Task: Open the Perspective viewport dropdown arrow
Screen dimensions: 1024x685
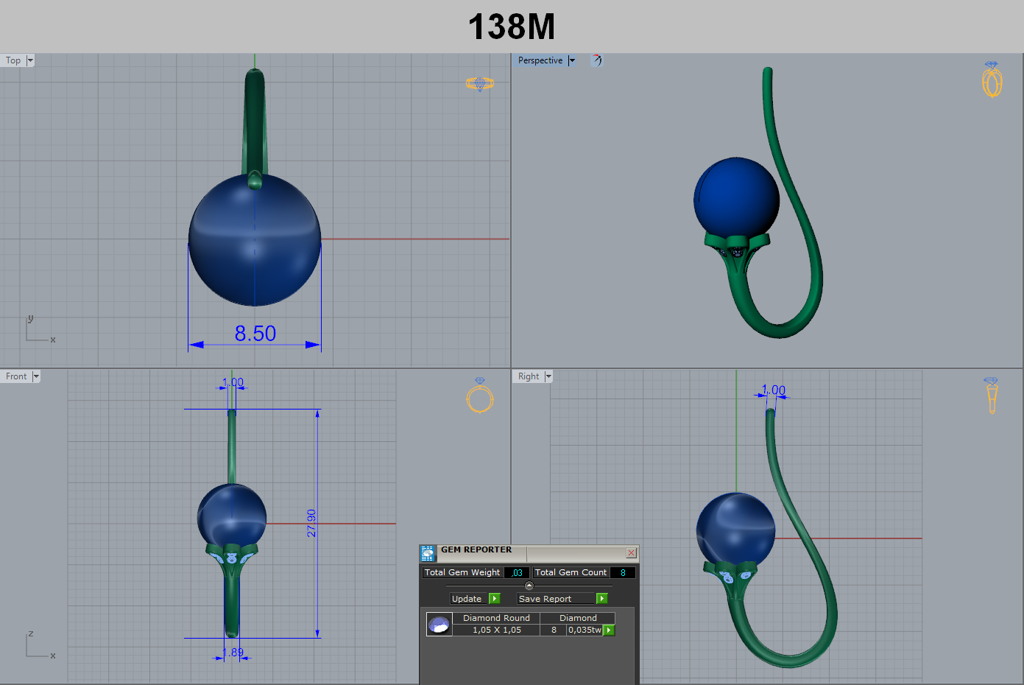Action: point(572,60)
